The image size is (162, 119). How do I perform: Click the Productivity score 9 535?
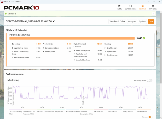click(x=69, y=44)
